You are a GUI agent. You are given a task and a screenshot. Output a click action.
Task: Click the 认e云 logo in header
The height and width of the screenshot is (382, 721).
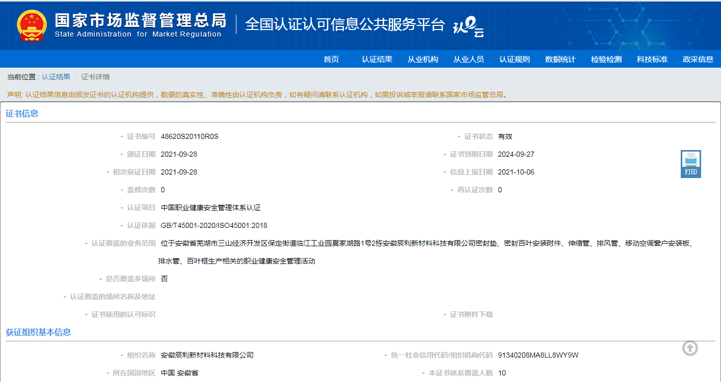click(x=468, y=27)
